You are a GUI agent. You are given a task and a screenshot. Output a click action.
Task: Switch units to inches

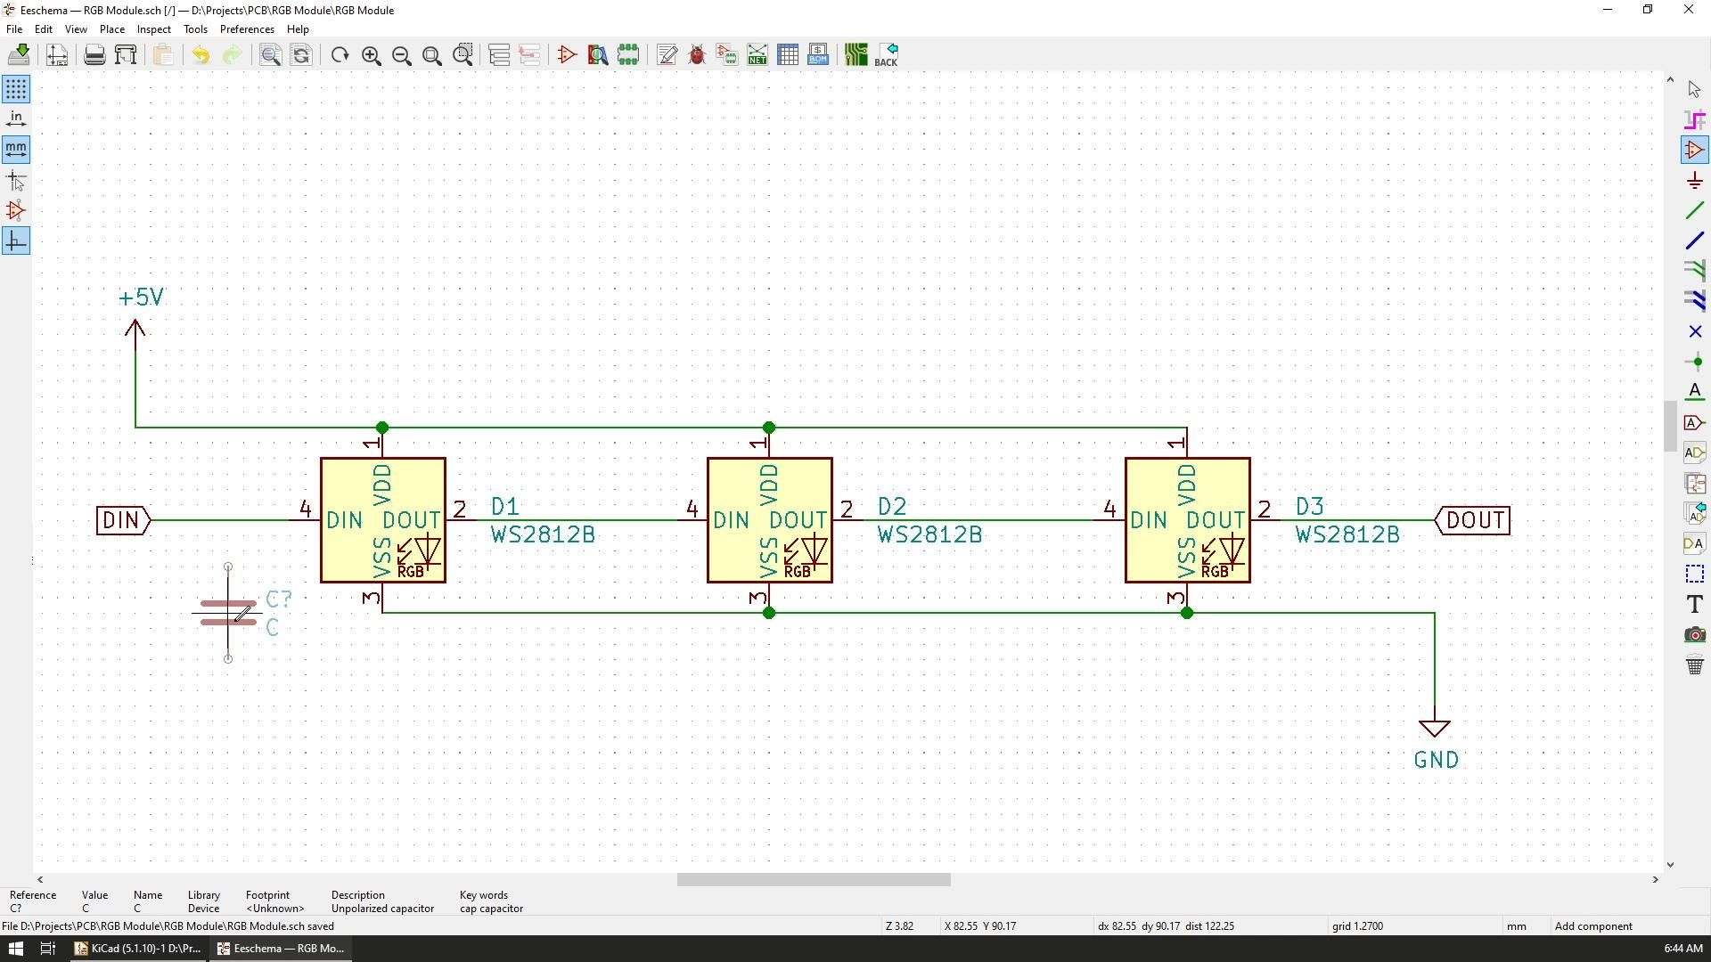pyautogui.click(x=16, y=117)
